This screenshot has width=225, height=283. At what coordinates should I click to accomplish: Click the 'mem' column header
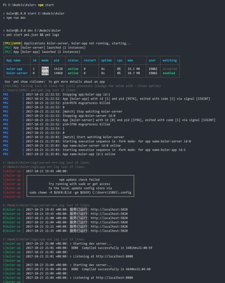(130, 60)
